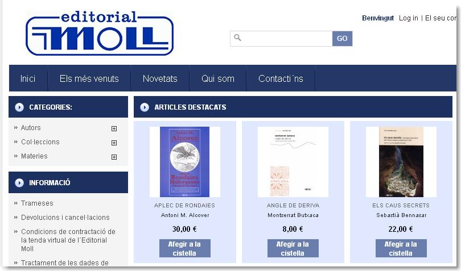Go to Els més venuts
This screenshot has height=271, width=461.
(89, 78)
